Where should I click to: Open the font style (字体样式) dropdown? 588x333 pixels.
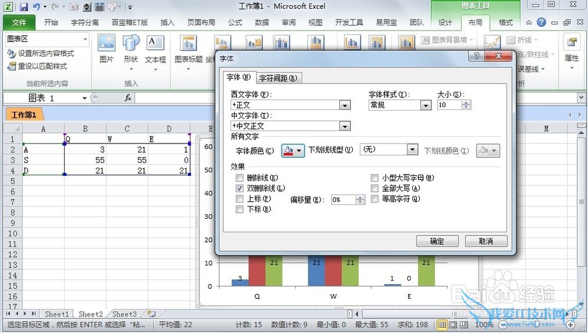click(425, 105)
